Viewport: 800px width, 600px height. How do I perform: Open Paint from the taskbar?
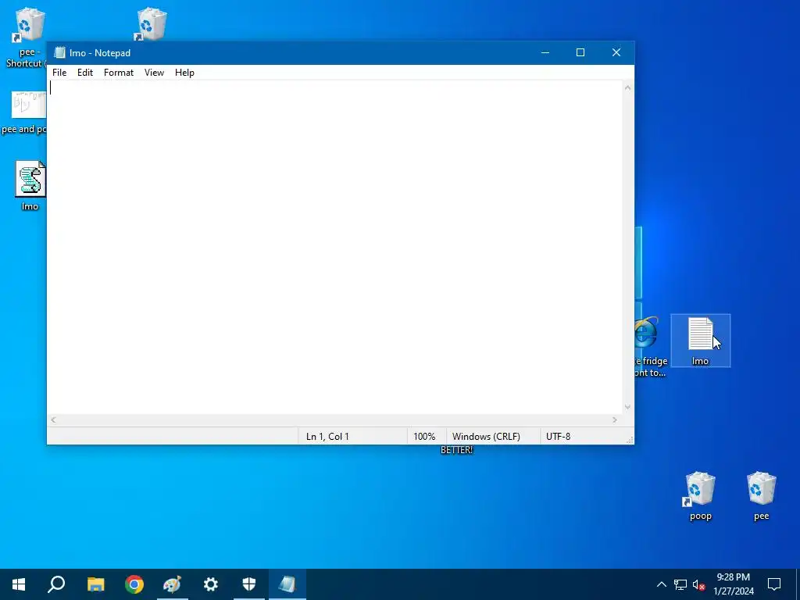(x=173, y=584)
